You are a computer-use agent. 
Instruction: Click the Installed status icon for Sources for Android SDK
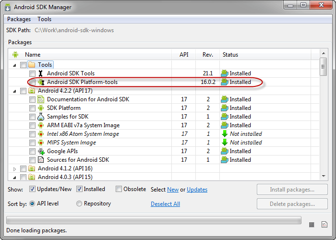click(x=224, y=160)
